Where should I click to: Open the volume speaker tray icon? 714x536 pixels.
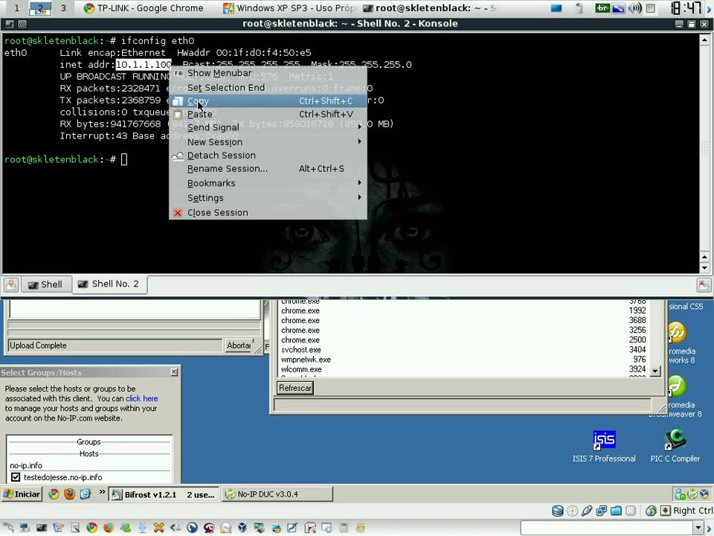coord(634,7)
